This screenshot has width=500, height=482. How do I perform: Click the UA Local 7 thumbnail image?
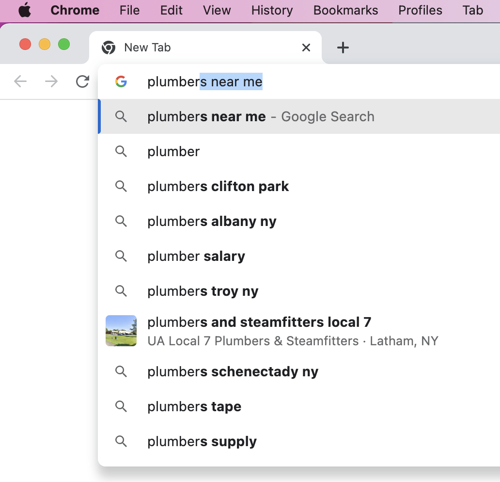point(121,331)
